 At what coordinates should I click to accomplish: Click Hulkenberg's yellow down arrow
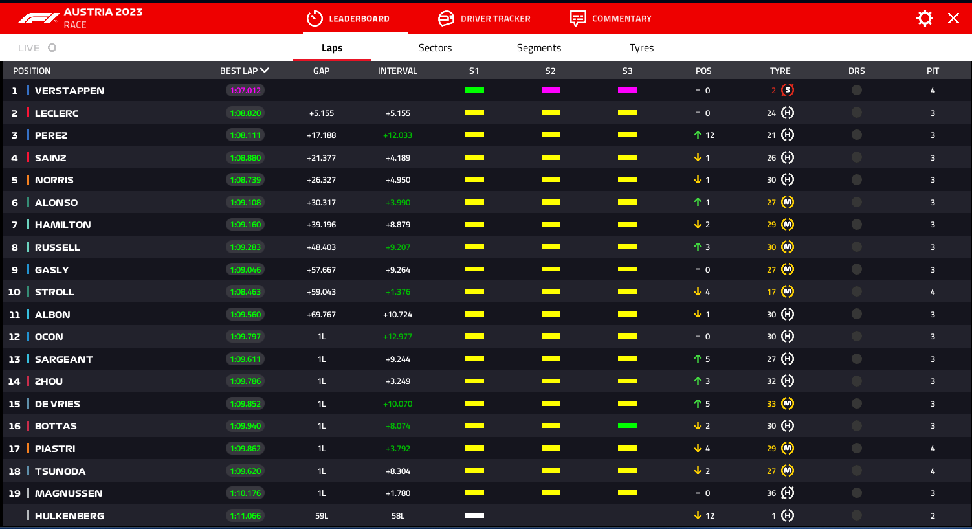tap(698, 515)
